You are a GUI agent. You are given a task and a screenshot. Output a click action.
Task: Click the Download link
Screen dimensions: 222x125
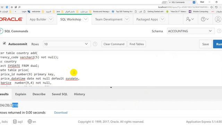61,112
